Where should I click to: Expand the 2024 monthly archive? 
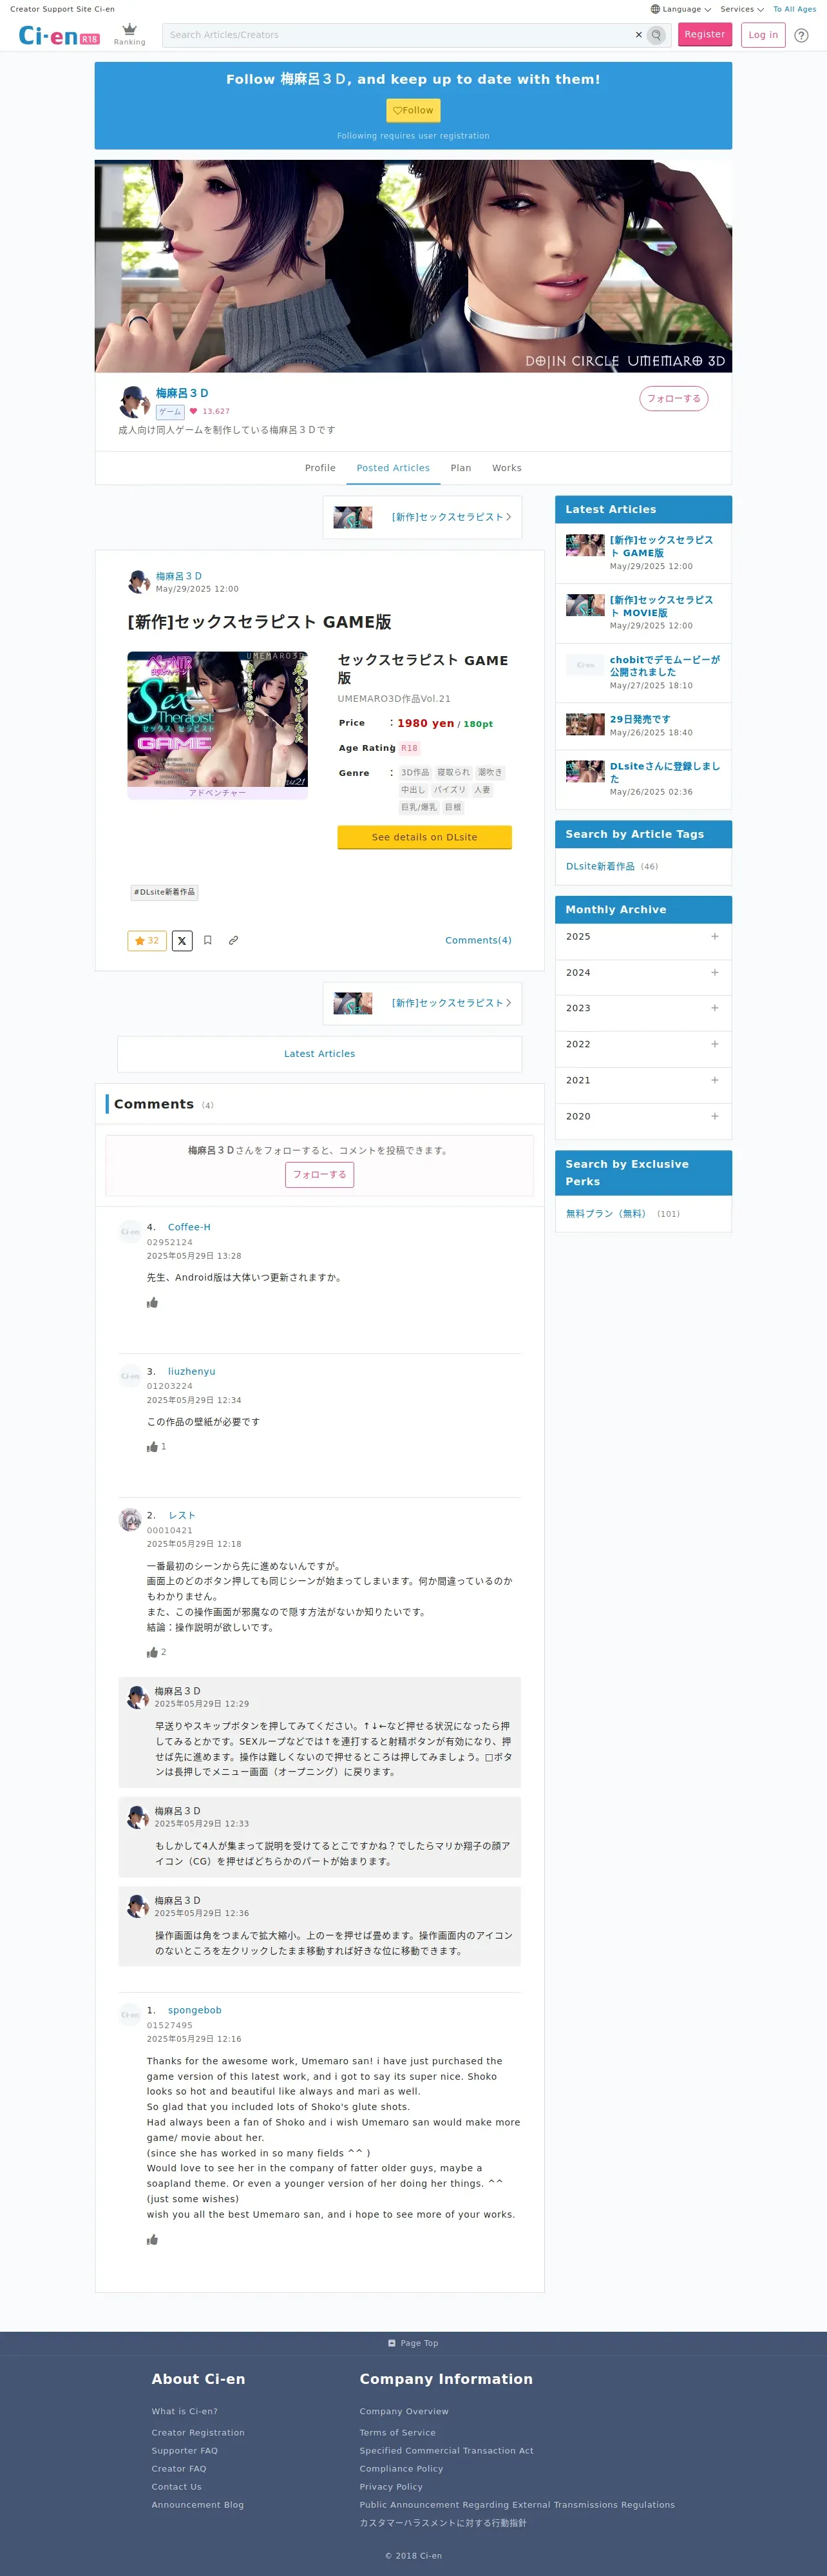click(643, 973)
